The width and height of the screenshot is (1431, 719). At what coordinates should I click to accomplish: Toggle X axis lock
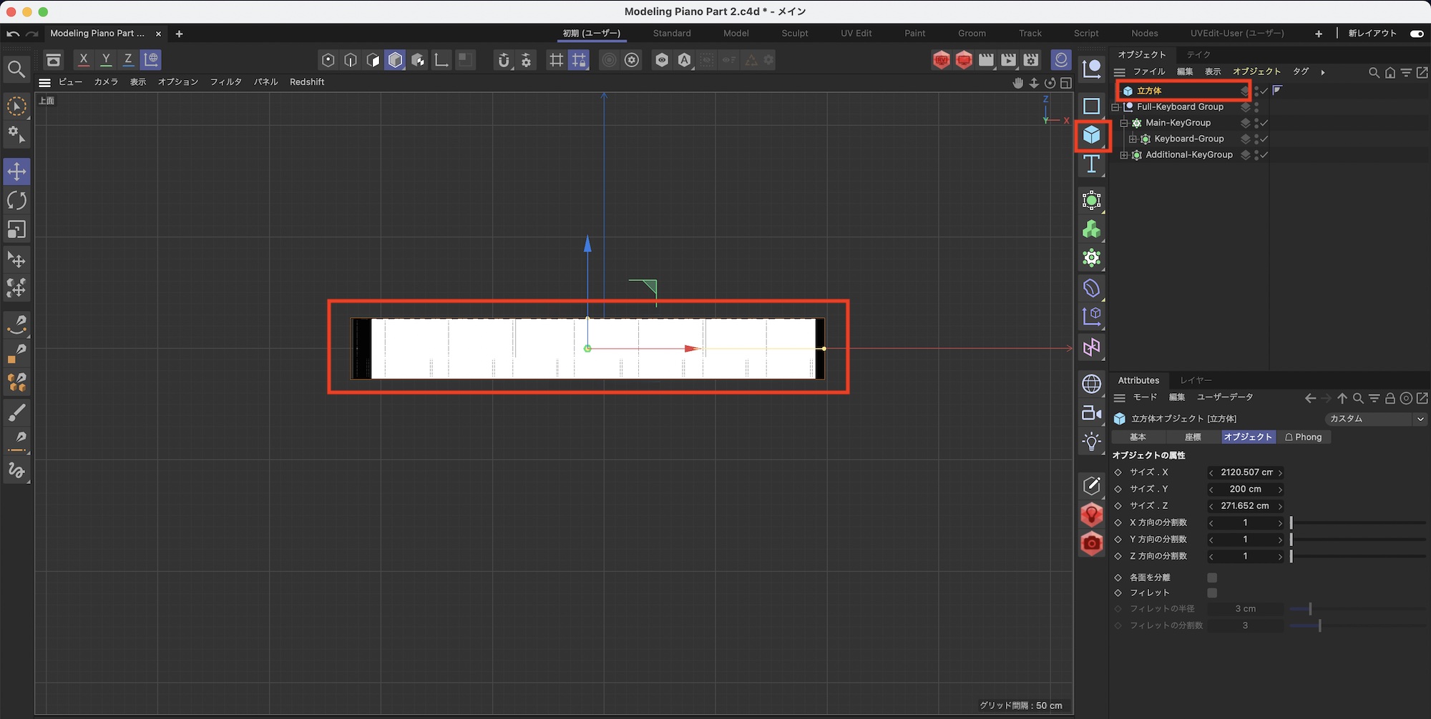tap(84, 60)
